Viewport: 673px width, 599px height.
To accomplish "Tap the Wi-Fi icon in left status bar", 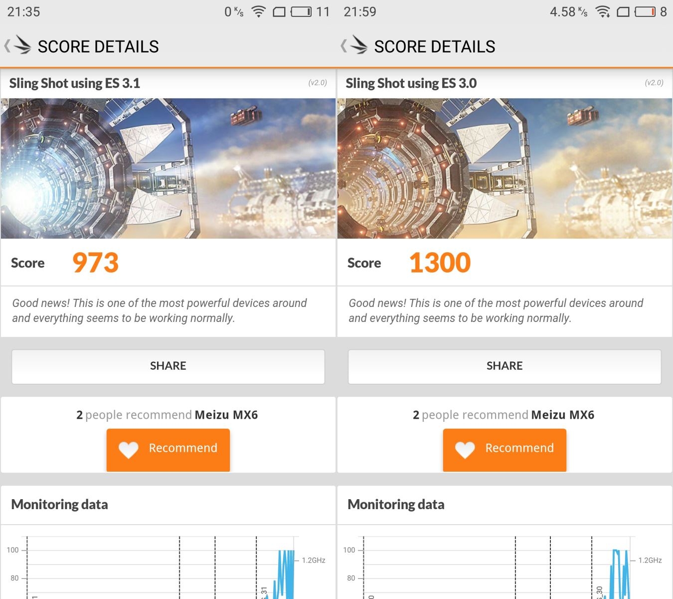I will (x=258, y=11).
